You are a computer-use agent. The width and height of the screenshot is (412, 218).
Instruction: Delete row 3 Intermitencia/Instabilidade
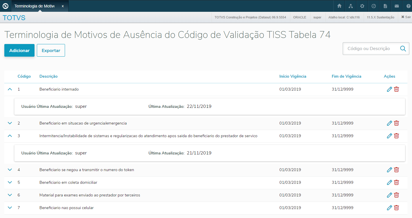point(396,136)
